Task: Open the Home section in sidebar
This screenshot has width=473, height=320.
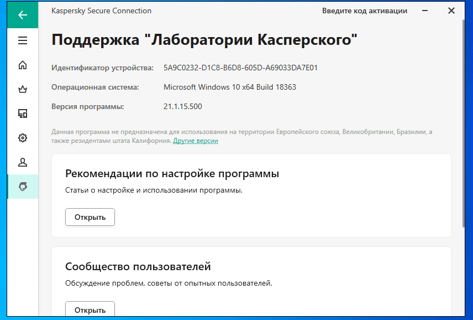Action: (23, 65)
